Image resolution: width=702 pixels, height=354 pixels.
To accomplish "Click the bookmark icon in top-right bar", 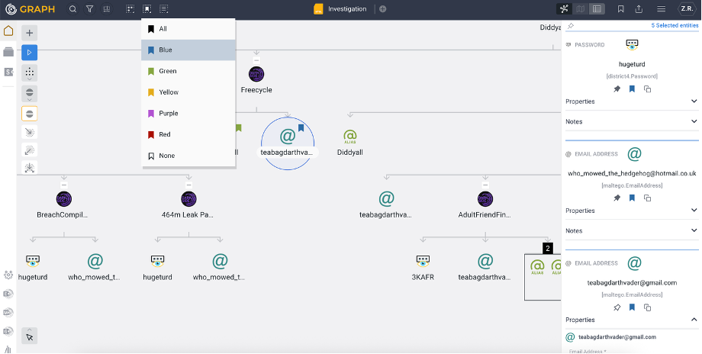I will click(x=621, y=9).
